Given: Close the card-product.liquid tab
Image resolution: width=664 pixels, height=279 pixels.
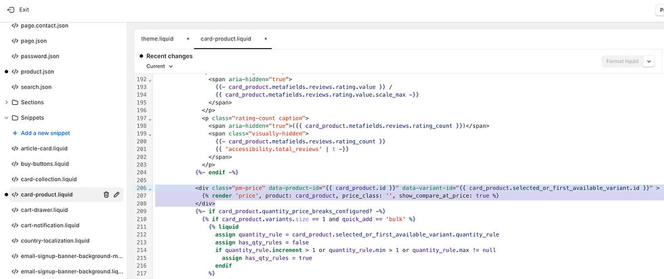Looking at the screenshot, I should 266,39.
